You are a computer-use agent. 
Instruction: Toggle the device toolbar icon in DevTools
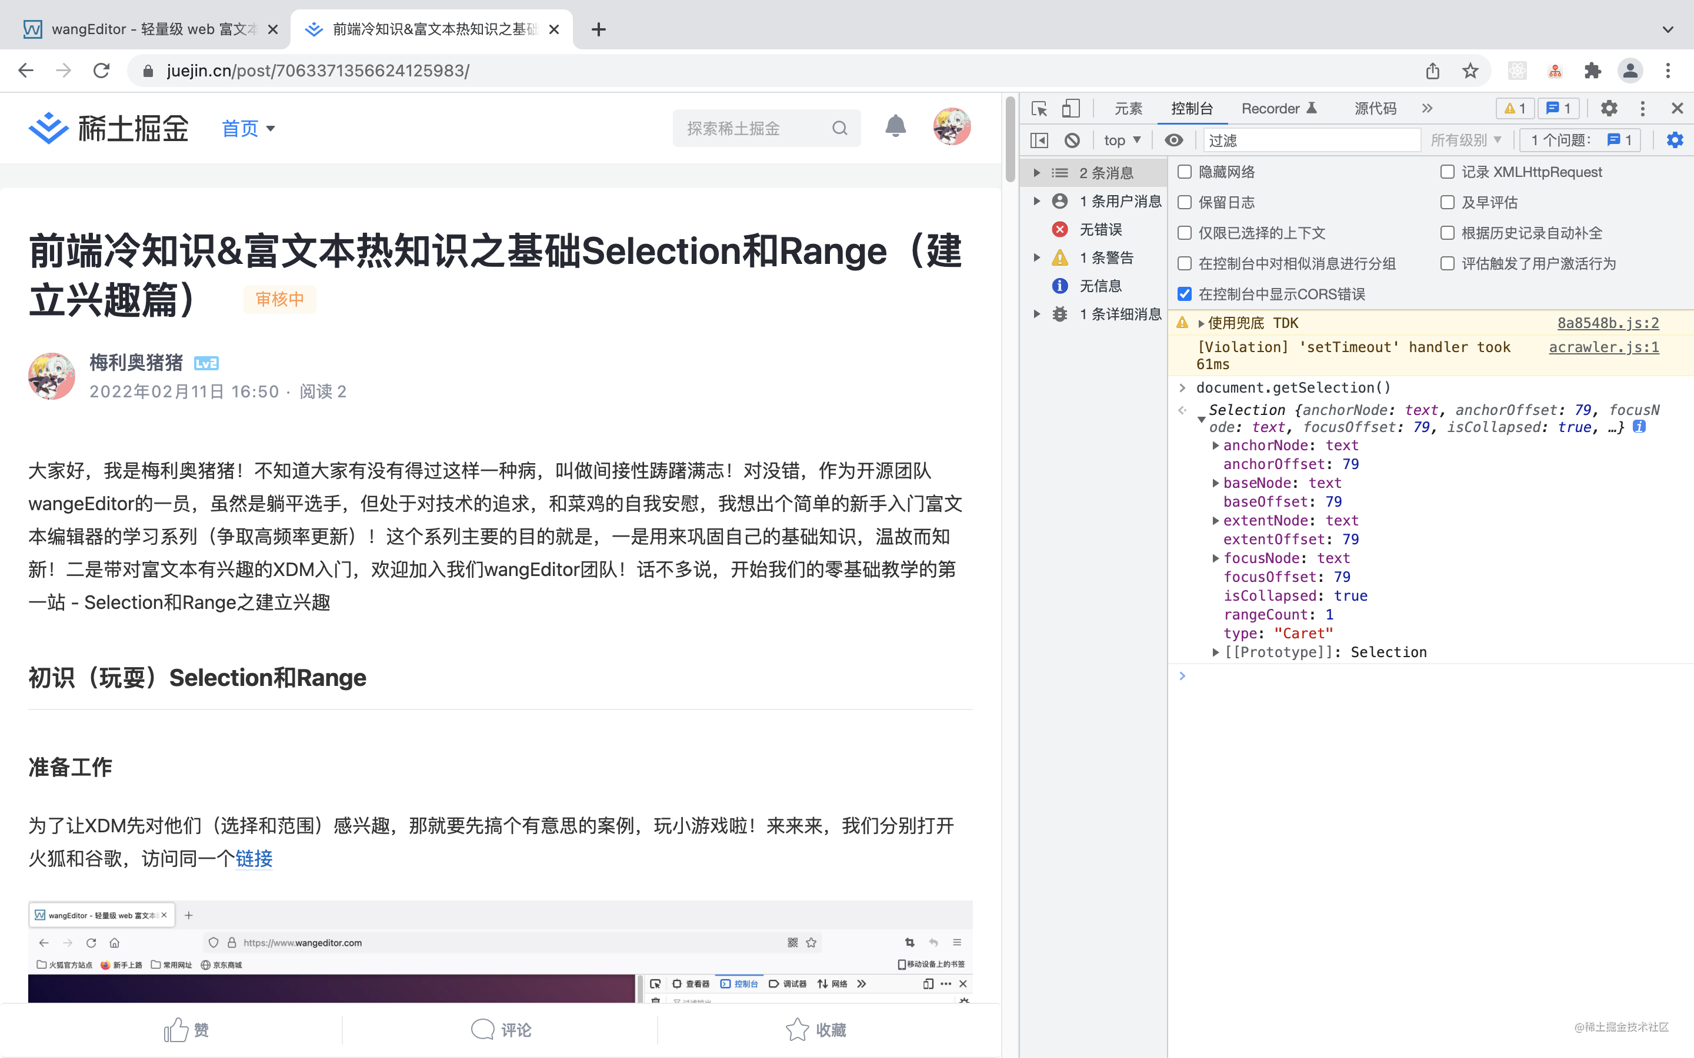[1071, 109]
